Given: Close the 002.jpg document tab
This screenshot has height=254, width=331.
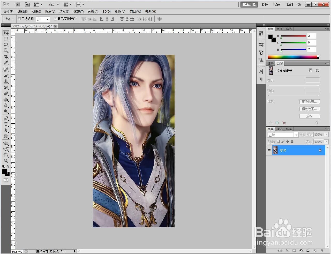Looking at the screenshot, I should [x=55, y=26].
